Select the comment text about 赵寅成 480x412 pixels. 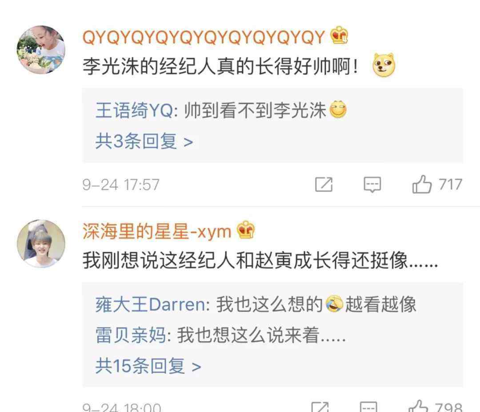coord(260,260)
